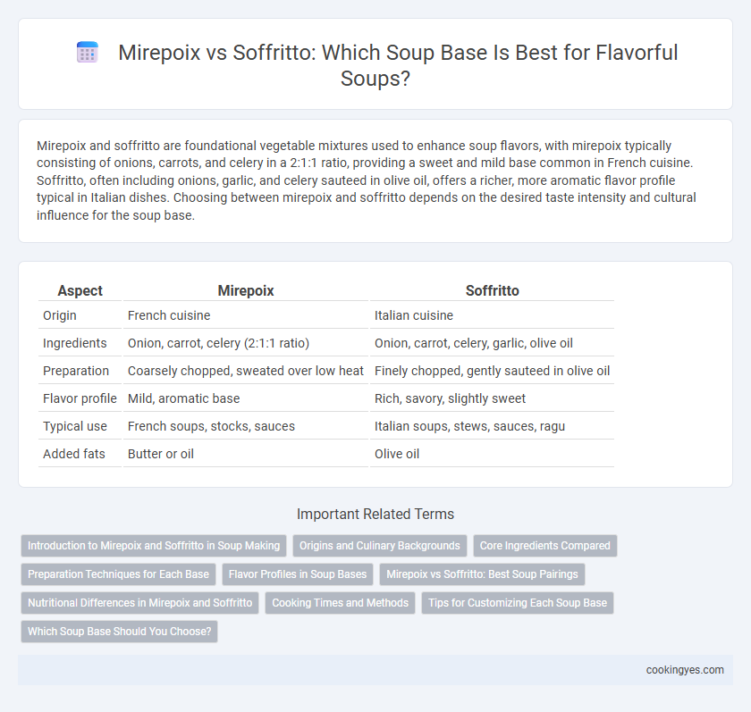
Task: Open Flavor Profiles in Soup Bases tag
Action: [298, 574]
